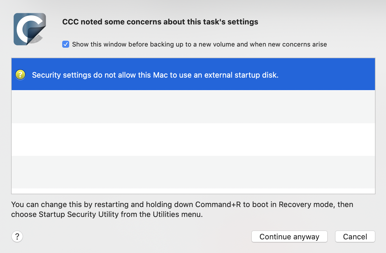Click the Continue anyway button

(x=289, y=236)
